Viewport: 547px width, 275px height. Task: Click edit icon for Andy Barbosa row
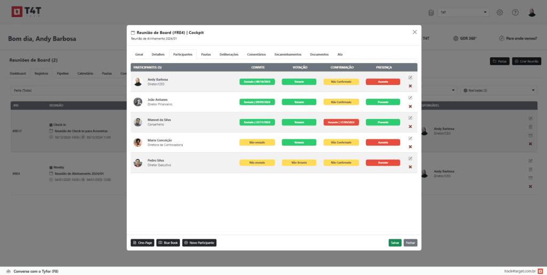410,78
